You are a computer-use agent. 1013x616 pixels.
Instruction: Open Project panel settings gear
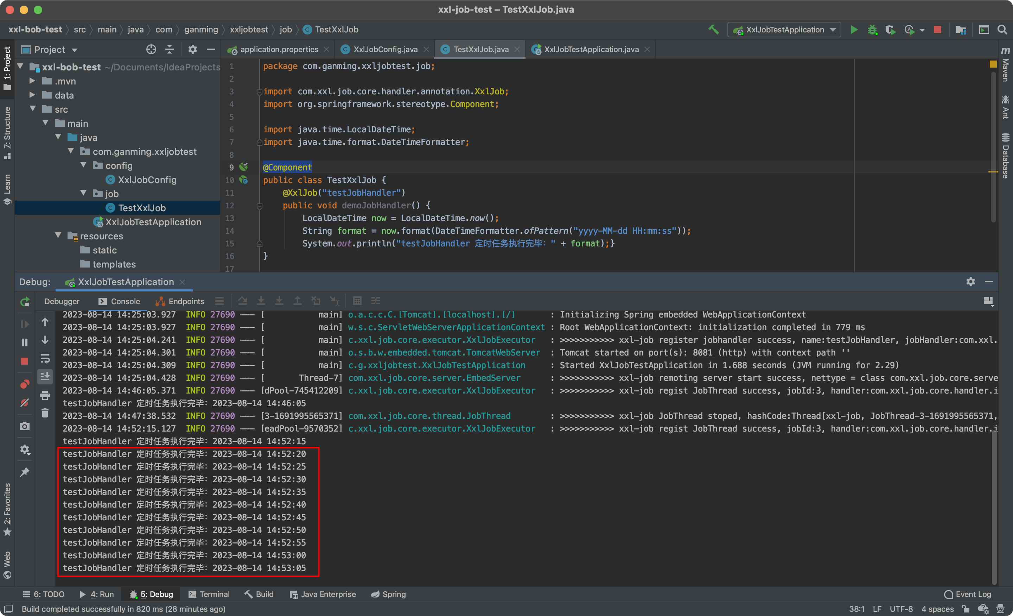tap(192, 49)
